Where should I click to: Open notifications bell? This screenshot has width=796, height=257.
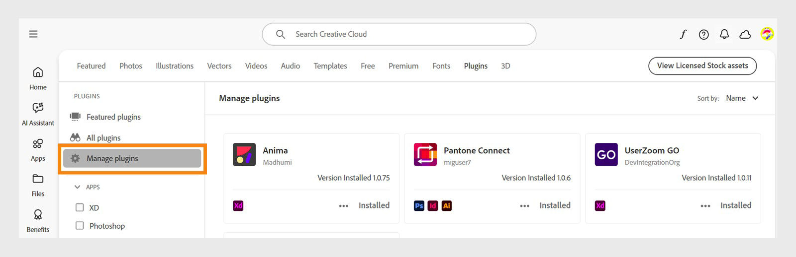click(724, 34)
